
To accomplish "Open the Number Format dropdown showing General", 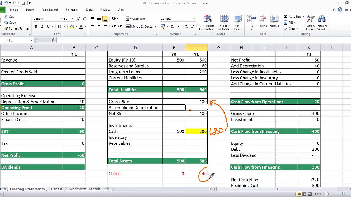I will (x=194, y=19).
